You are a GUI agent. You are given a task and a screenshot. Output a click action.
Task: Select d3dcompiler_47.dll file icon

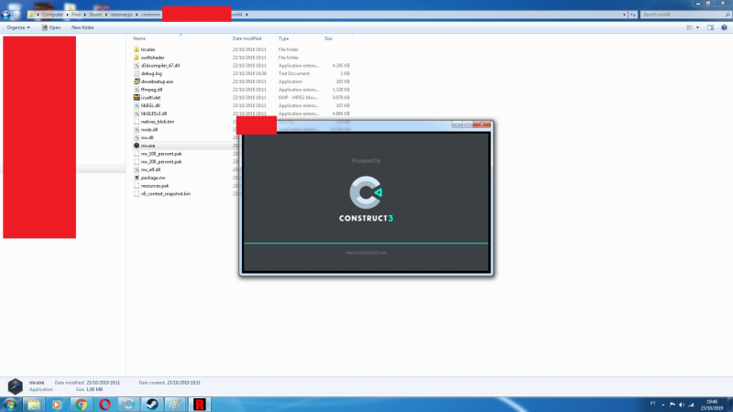(x=137, y=65)
